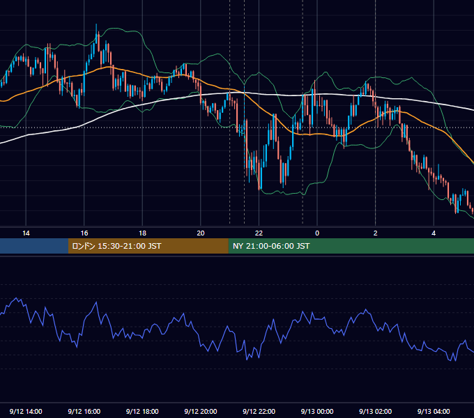This screenshot has width=474, height=418.
Task: Click hour label 0 on chart axis
Action: point(317,233)
